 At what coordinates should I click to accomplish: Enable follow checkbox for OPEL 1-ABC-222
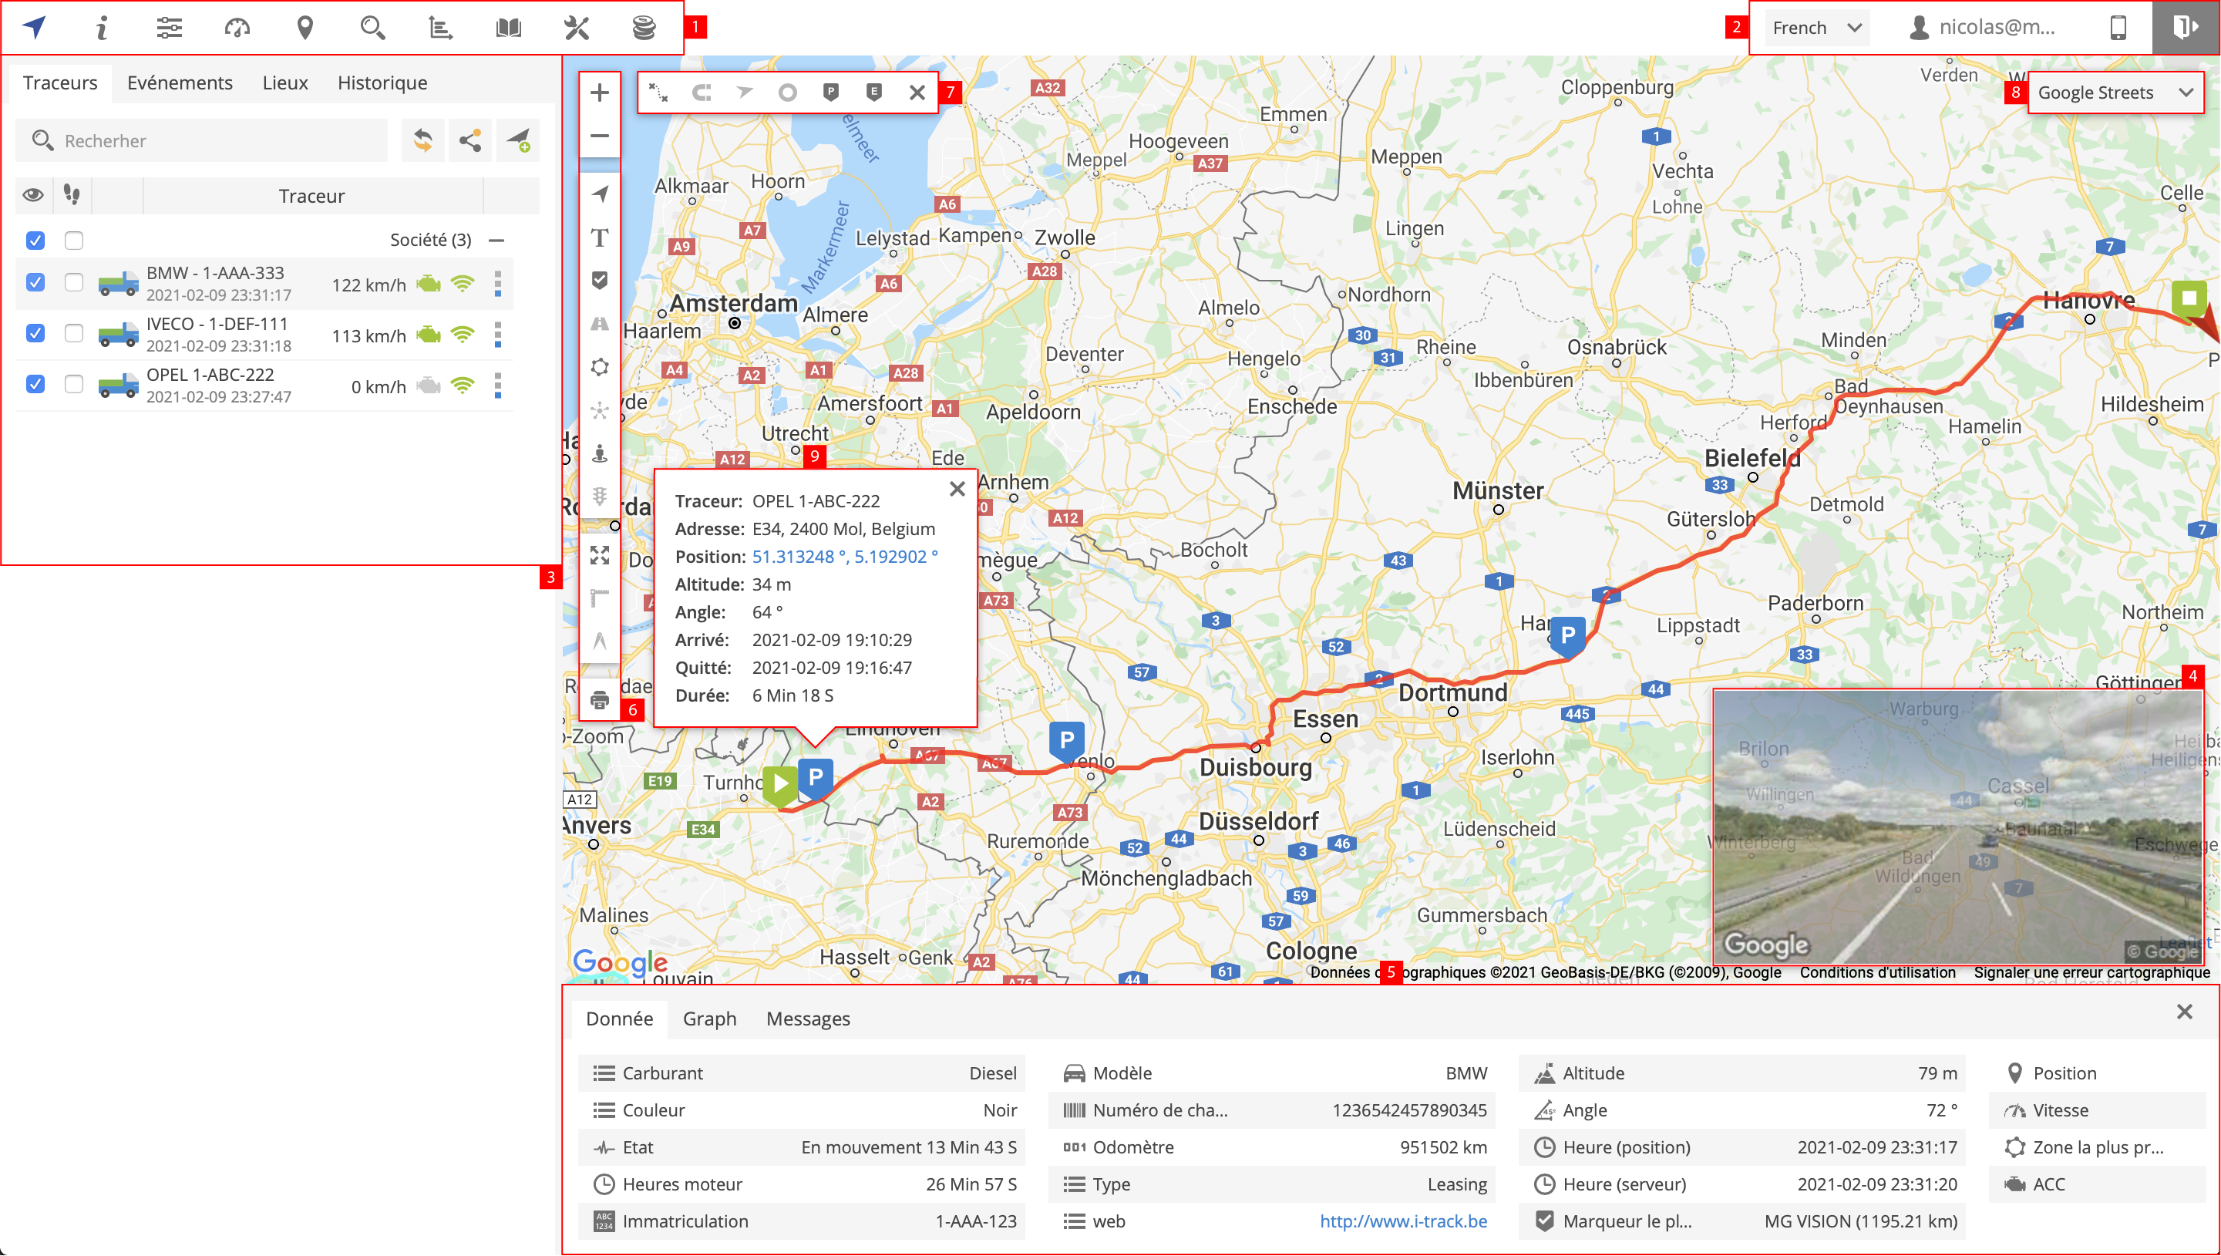pyautogui.click(x=74, y=384)
